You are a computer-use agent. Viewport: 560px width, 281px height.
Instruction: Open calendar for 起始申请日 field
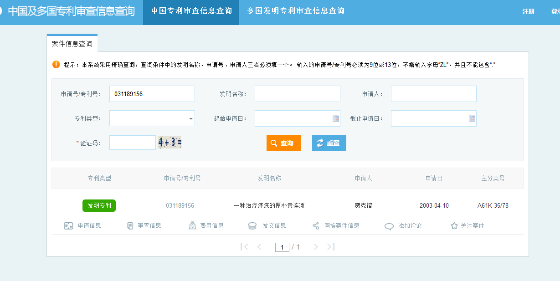point(336,119)
